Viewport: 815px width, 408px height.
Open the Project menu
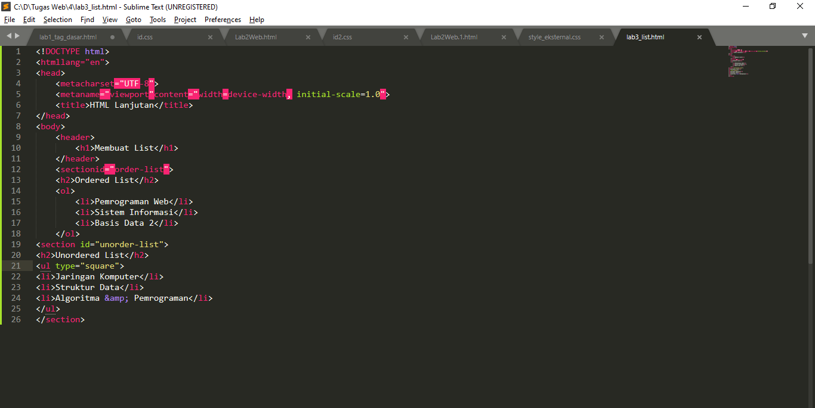(x=185, y=20)
